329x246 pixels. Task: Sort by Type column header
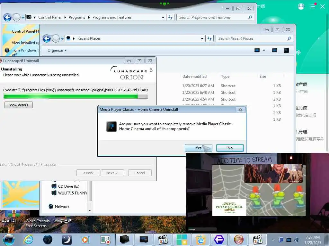point(225,77)
